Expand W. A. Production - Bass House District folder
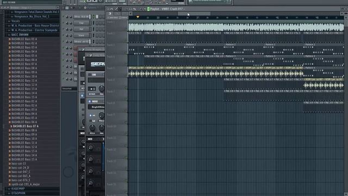The width and height of the screenshot is (348, 196). (35, 26)
